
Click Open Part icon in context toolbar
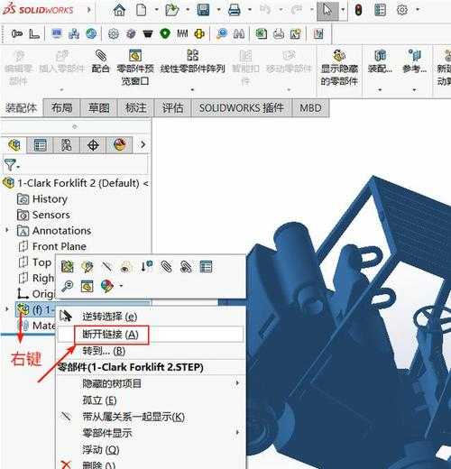tap(67, 267)
